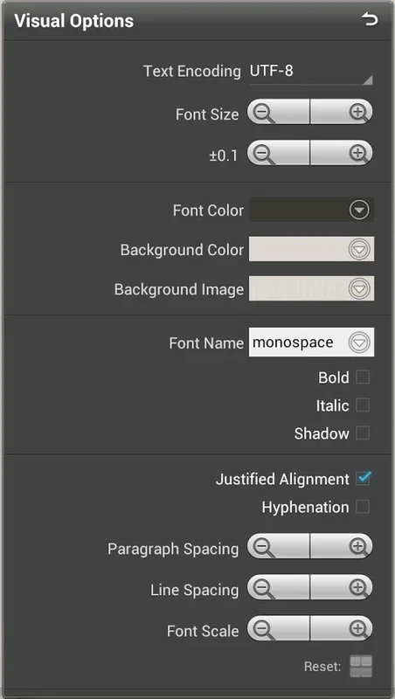Enable the Bold checkbox

tap(363, 377)
